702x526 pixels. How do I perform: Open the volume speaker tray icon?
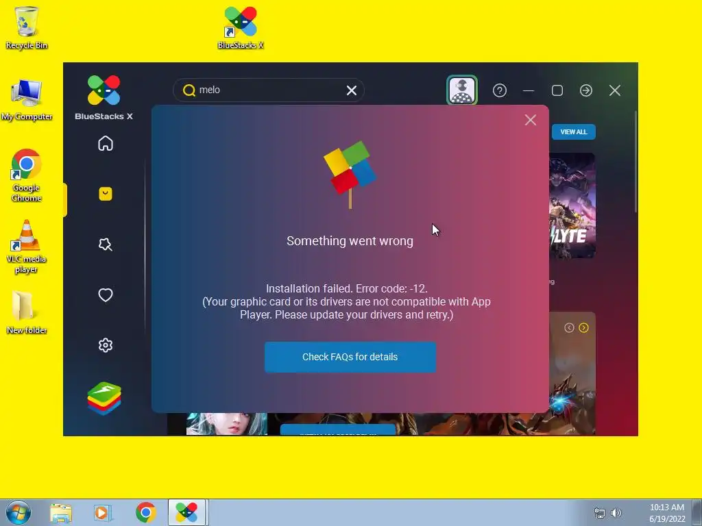[616, 513]
